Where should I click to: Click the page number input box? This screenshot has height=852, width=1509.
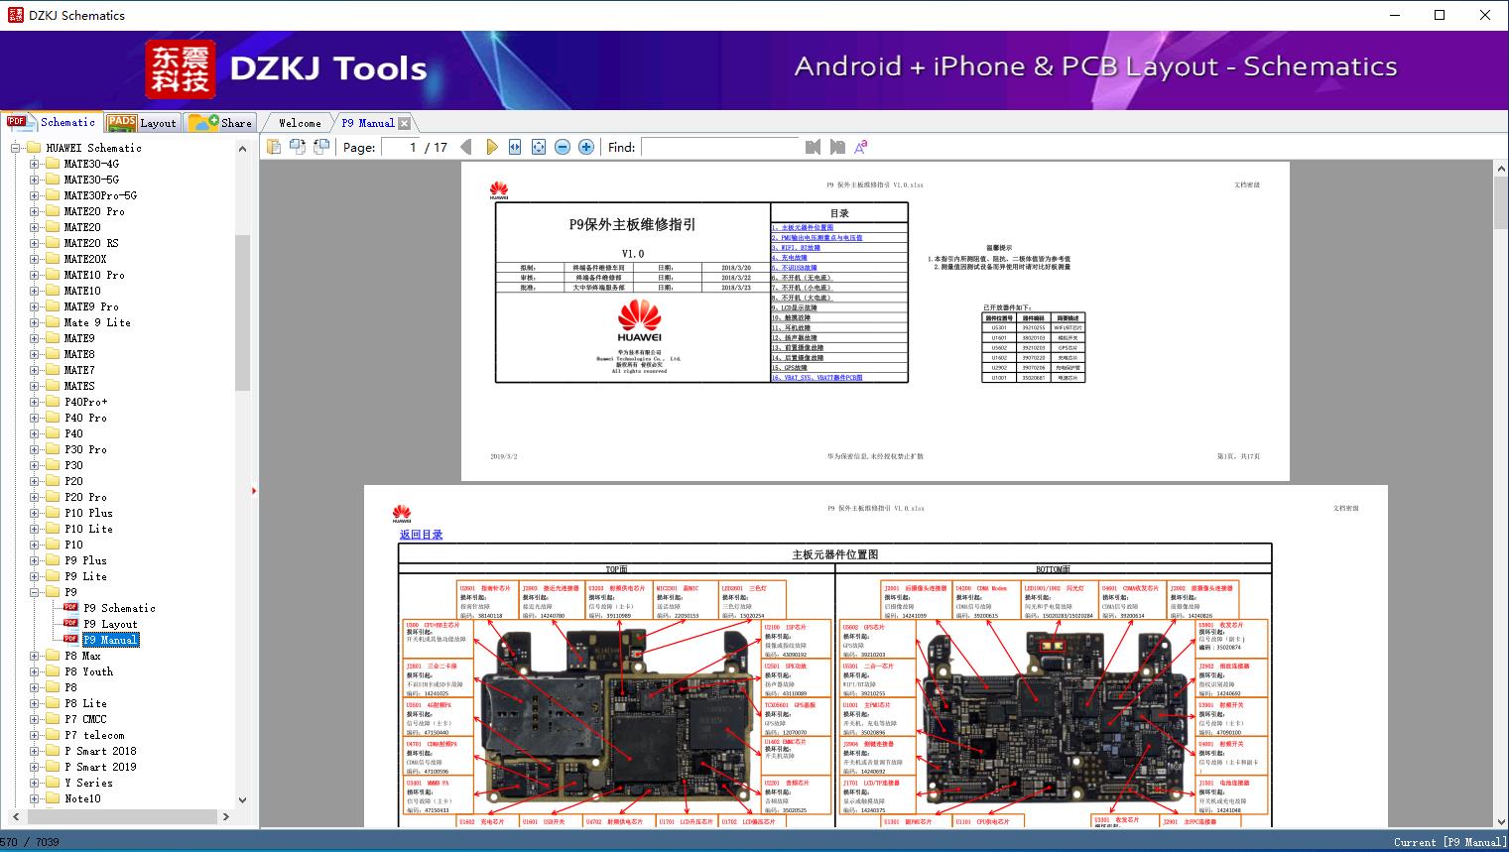pos(399,147)
